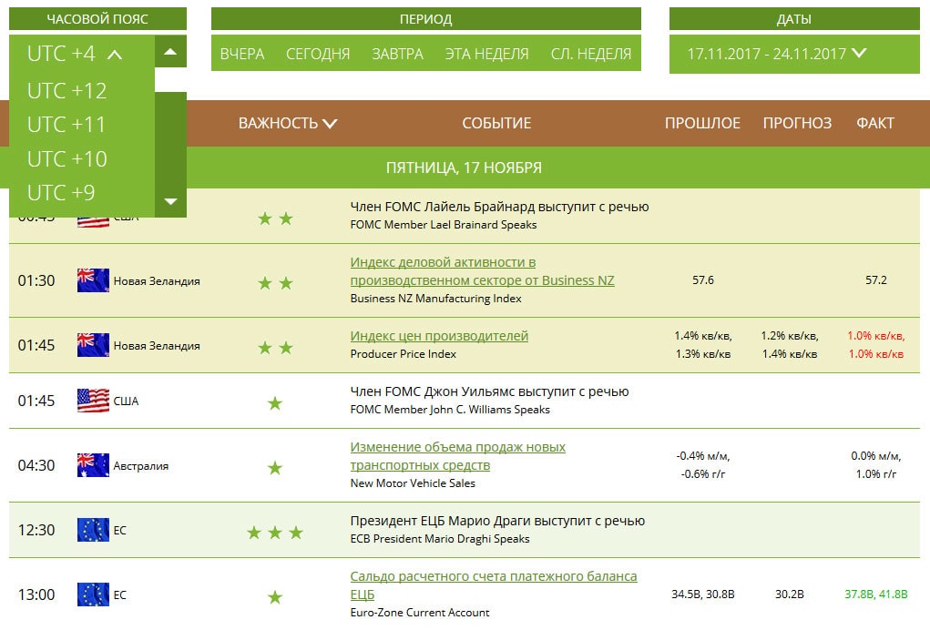Click Australia flag in 04:30 row
Image resolution: width=930 pixels, height=630 pixels.
coord(93,465)
